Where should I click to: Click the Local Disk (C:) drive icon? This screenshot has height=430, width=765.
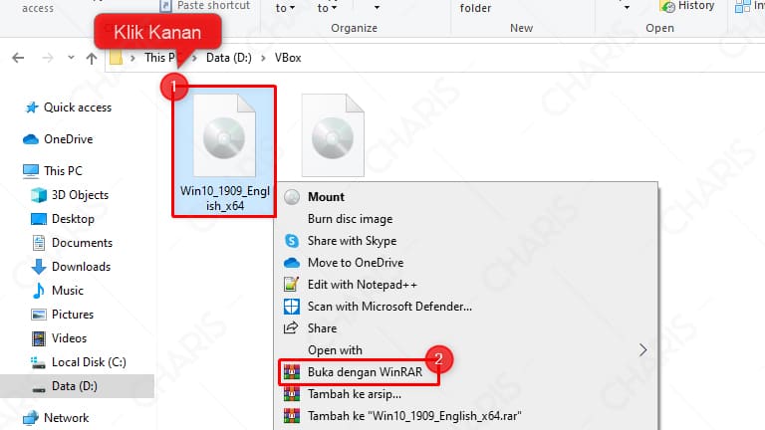coord(38,362)
